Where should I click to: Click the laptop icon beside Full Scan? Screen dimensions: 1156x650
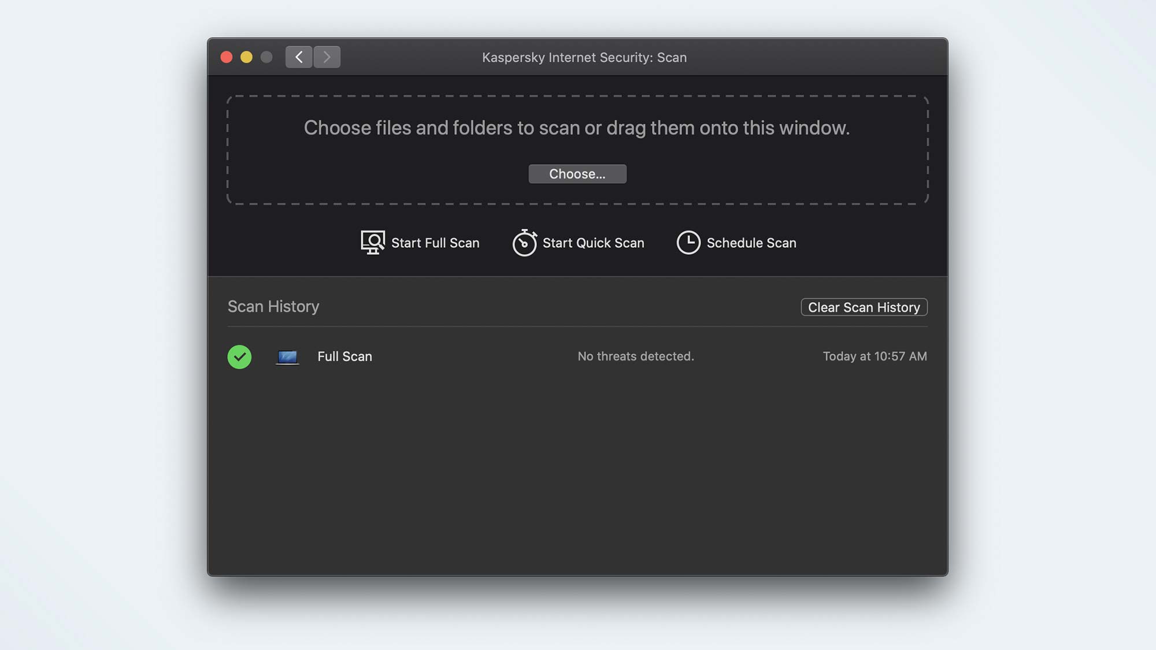pyautogui.click(x=287, y=357)
